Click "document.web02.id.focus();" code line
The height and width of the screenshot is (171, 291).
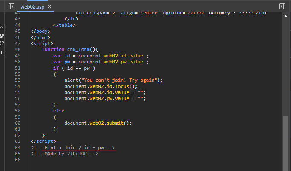[101, 86]
